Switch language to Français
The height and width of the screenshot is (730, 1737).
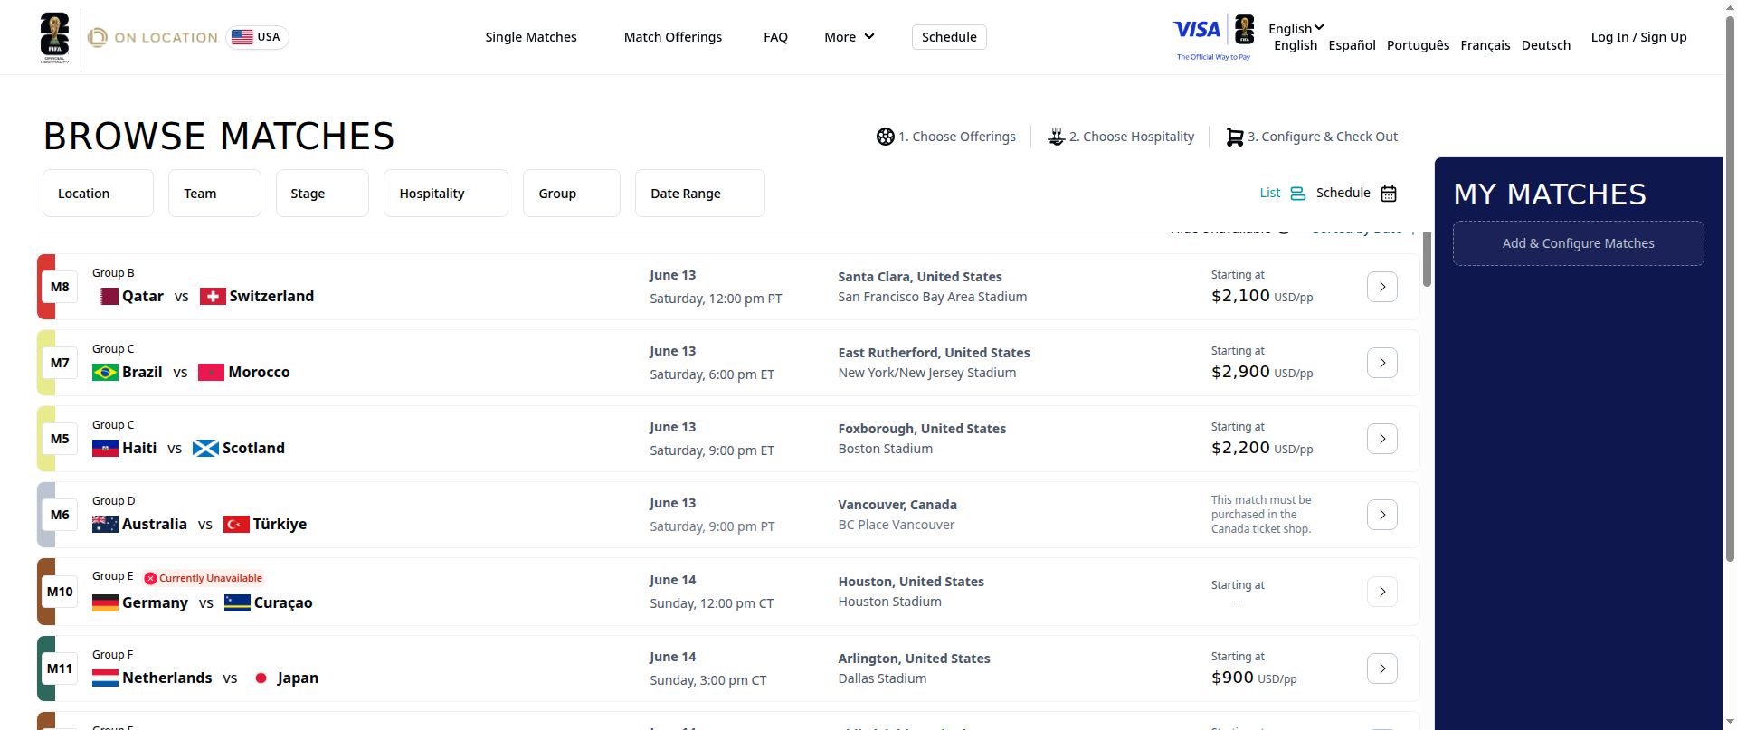[1485, 45]
